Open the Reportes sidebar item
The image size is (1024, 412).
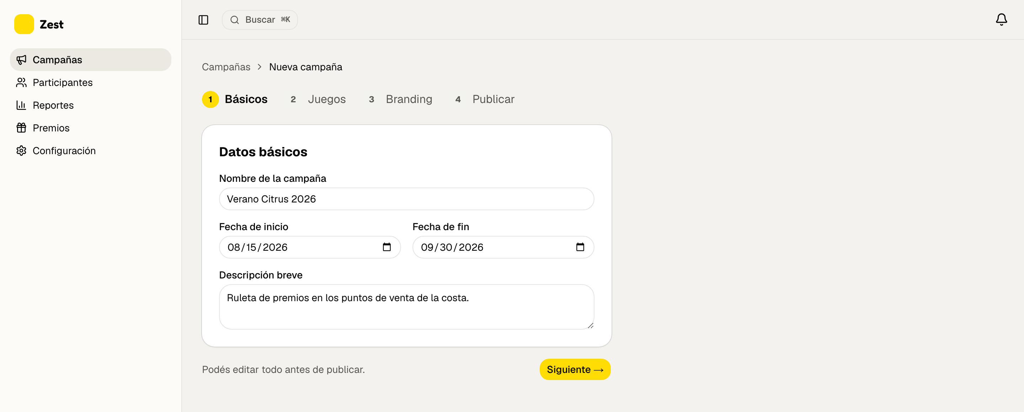click(91, 105)
